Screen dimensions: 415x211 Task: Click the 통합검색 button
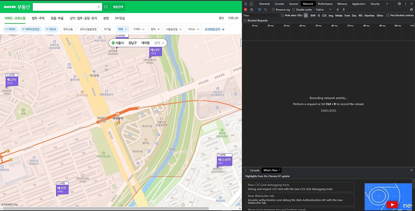pyautogui.click(x=118, y=7)
